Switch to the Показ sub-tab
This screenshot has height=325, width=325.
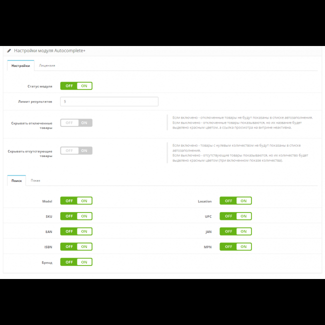35,180
